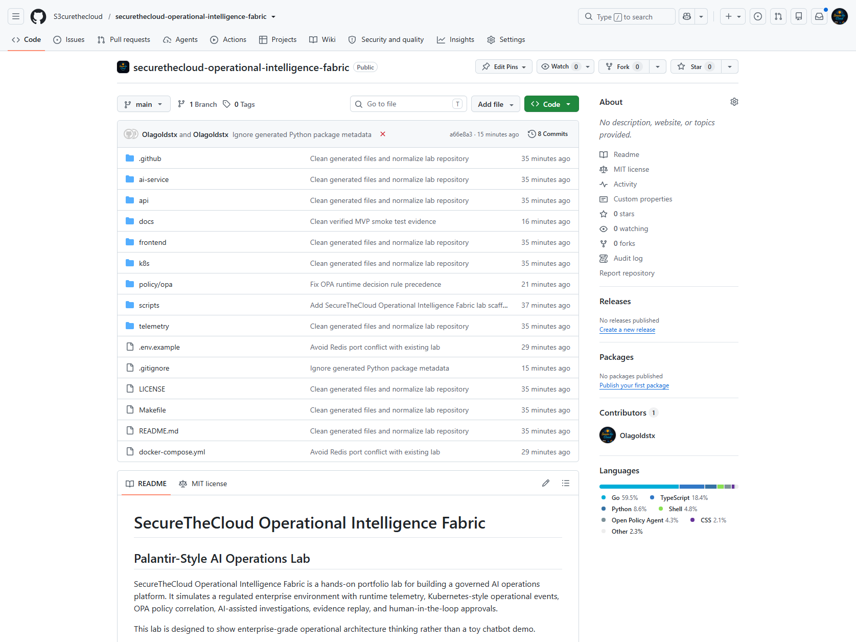Screen dimensions: 856x642
Task: Open the create new plus menu
Action: coord(733,16)
